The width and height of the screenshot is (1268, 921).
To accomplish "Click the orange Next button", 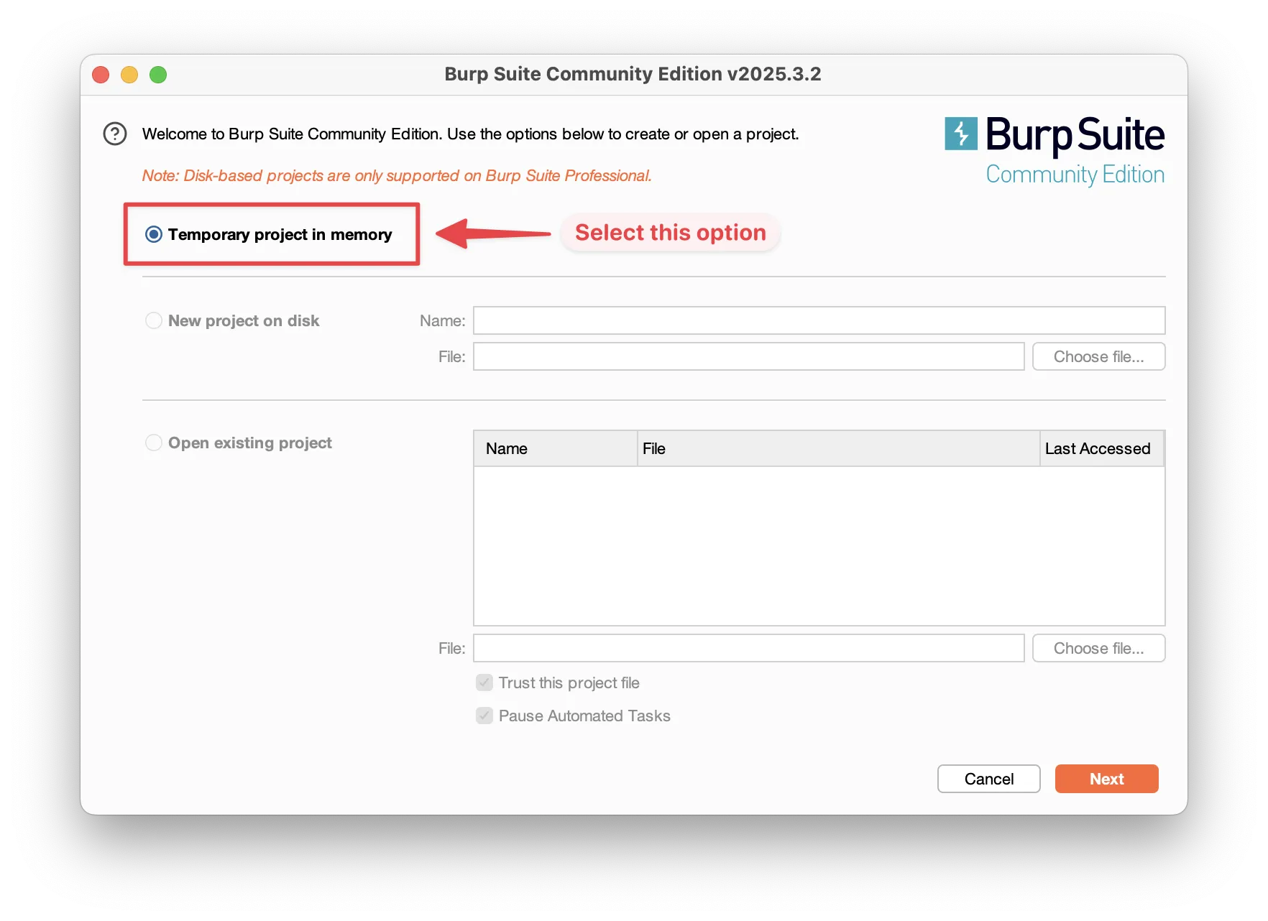I will click(x=1106, y=779).
